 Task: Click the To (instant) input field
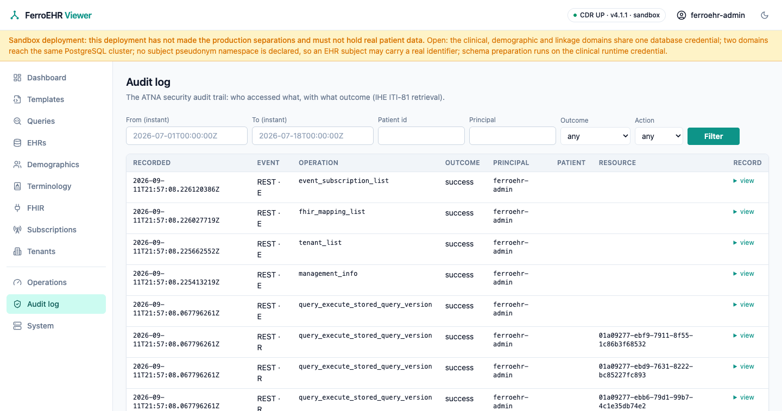coord(313,136)
